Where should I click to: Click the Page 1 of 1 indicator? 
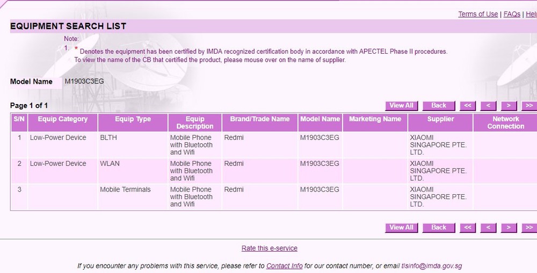29,106
